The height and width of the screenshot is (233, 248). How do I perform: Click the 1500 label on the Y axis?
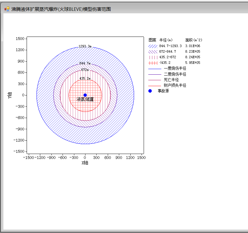tap(20, 39)
